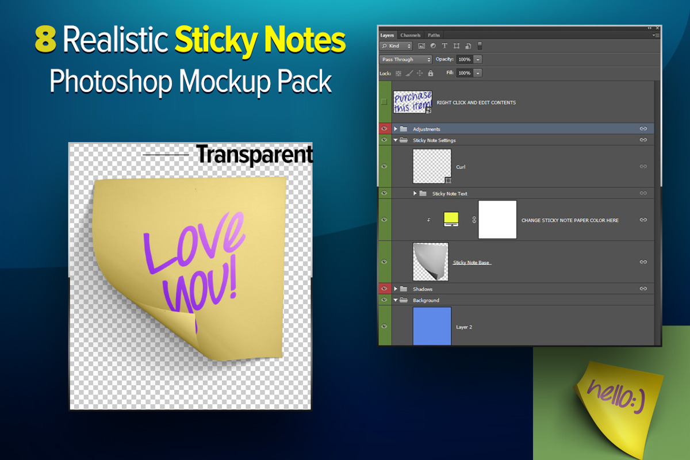Collapse the Sticky Note Settings group
The height and width of the screenshot is (460, 690).
[396, 140]
